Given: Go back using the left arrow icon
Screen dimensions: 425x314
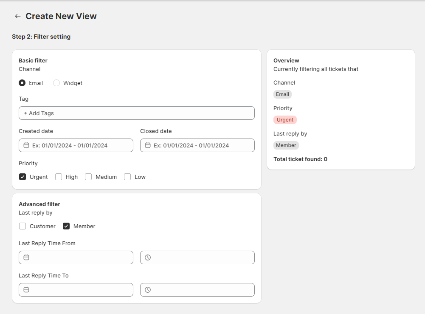Looking at the screenshot, I should (17, 16).
